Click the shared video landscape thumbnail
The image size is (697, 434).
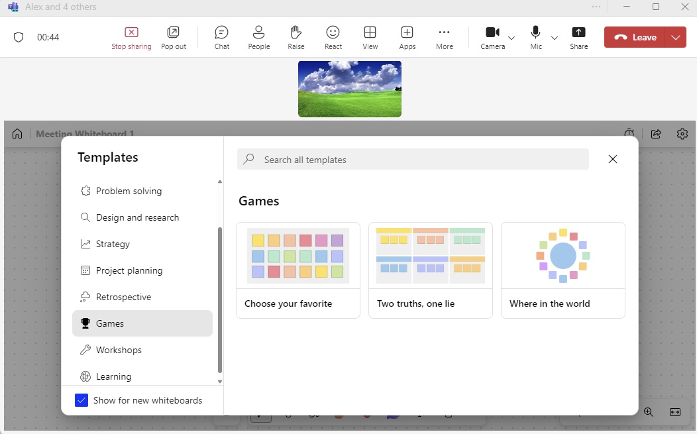pyautogui.click(x=350, y=89)
